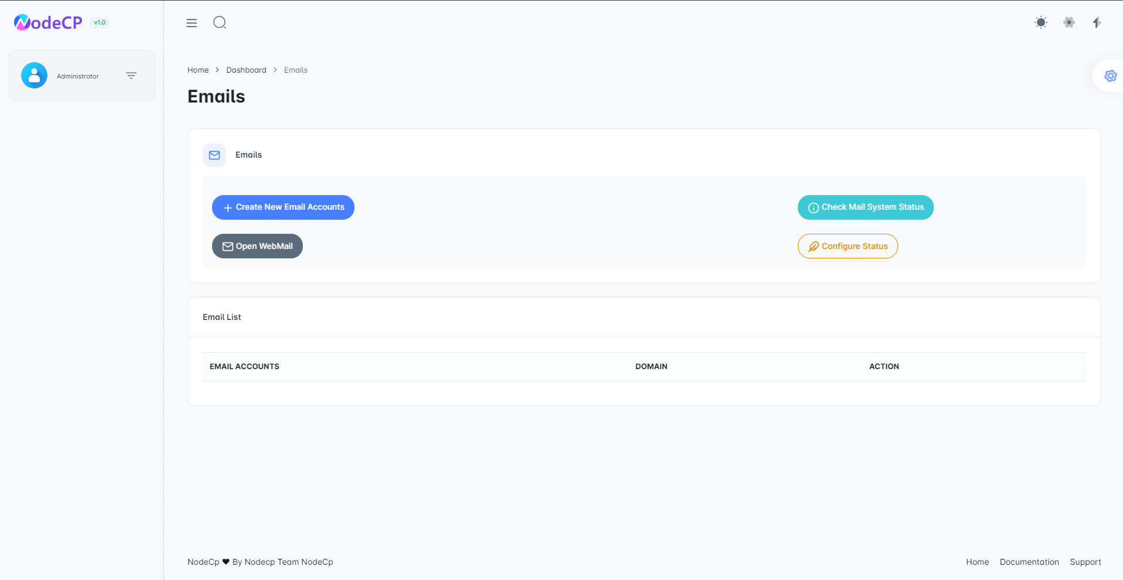Toggle the hamburger sidebar menu
This screenshot has width=1123, height=580.
tap(192, 23)
